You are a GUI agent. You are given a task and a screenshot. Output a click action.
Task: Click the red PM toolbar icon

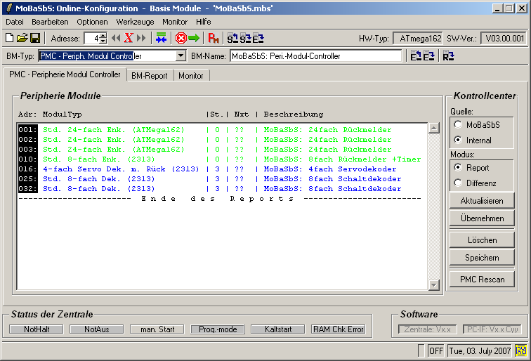pos(214,38)
